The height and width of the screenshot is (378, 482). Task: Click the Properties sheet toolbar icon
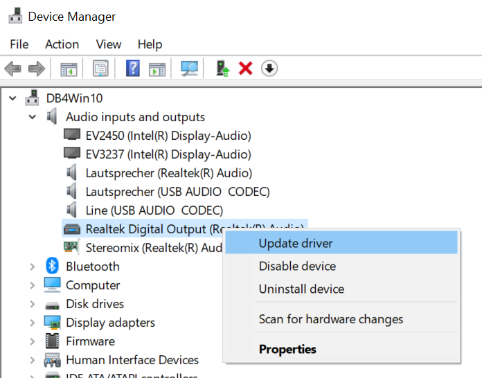point(100,69)
